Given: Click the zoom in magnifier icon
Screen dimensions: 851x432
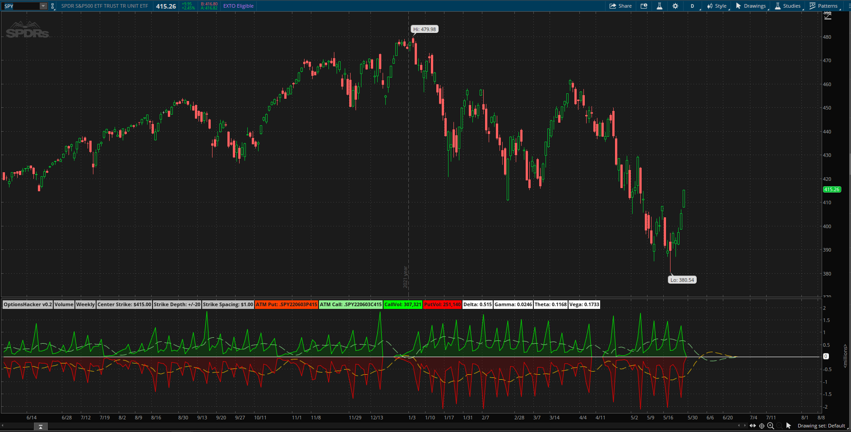Looking at the screenshot, I should [x=771, y=426].
